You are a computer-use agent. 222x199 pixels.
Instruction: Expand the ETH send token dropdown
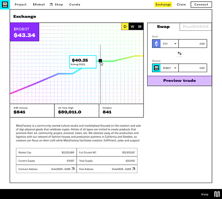tap(169, 43)
